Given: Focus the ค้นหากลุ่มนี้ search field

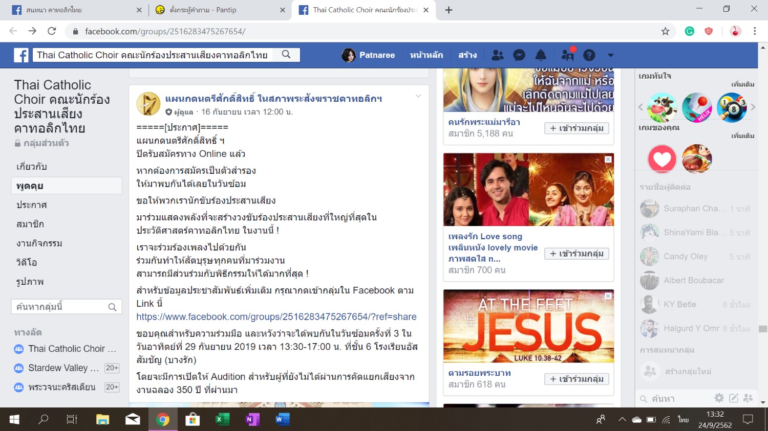Looking at the screenshot, I should click(x=67, y=307).
